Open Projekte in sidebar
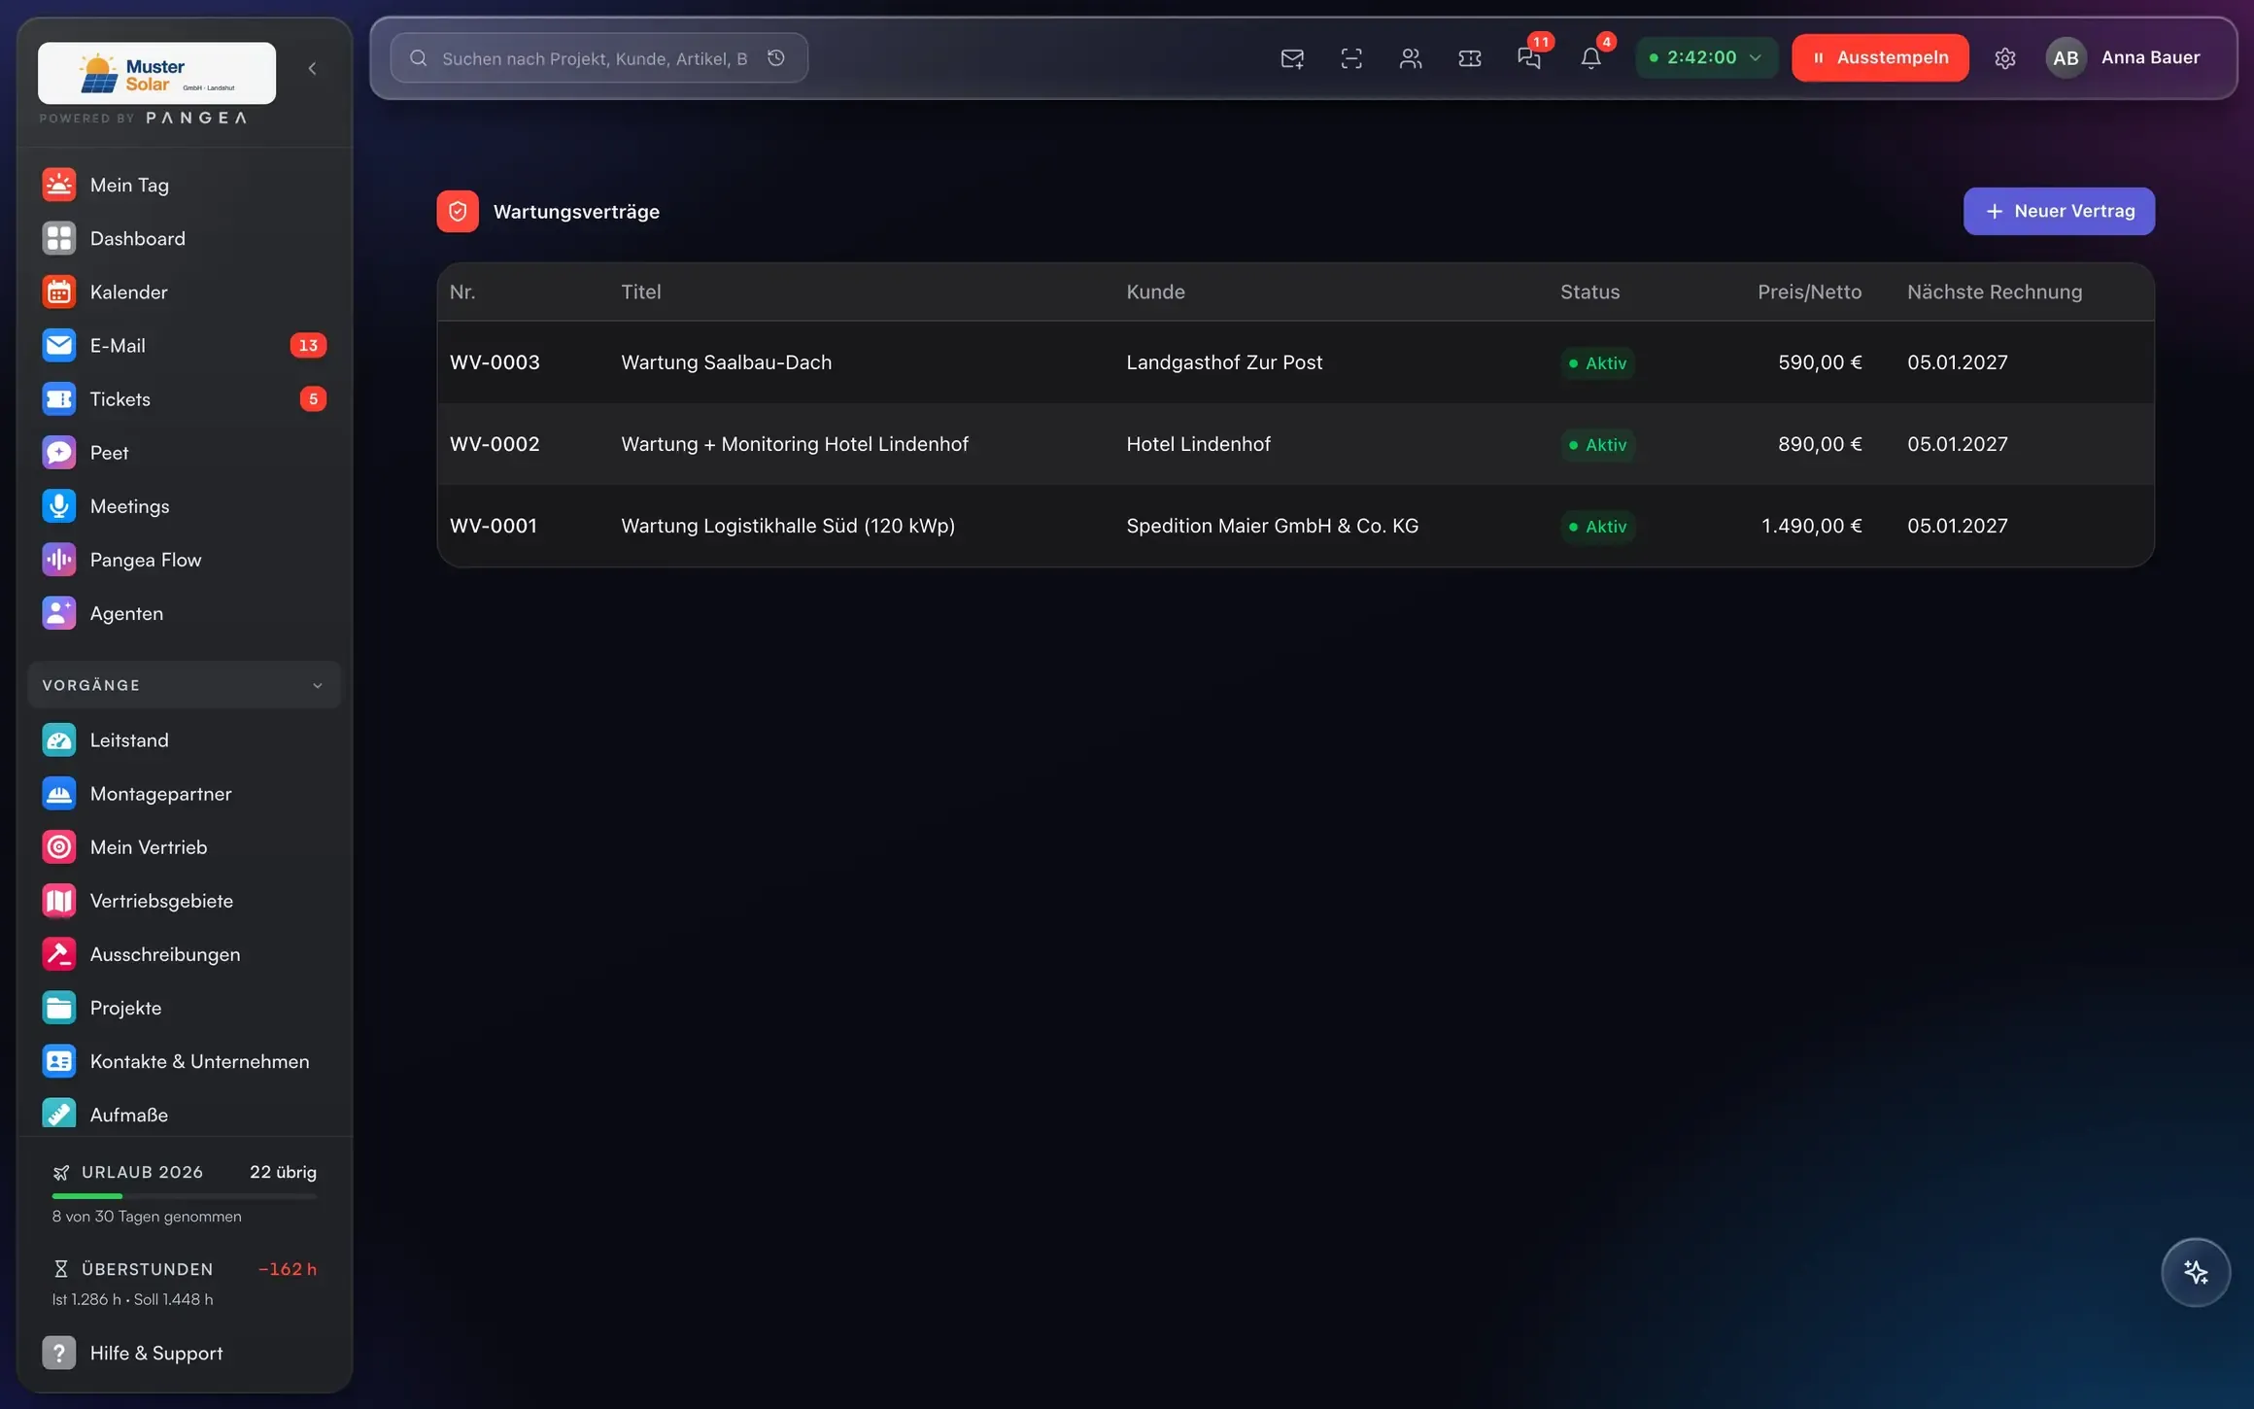 tap(185, 1008)
